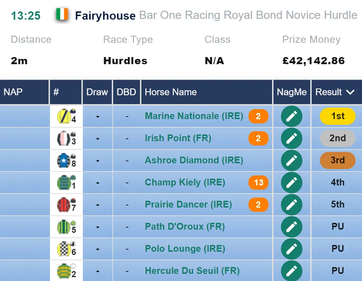The width and height of the screenshot is (362, 281).
Task: Click the orange 13 badge beside Champ Kiely
Action: pos(258,183)
